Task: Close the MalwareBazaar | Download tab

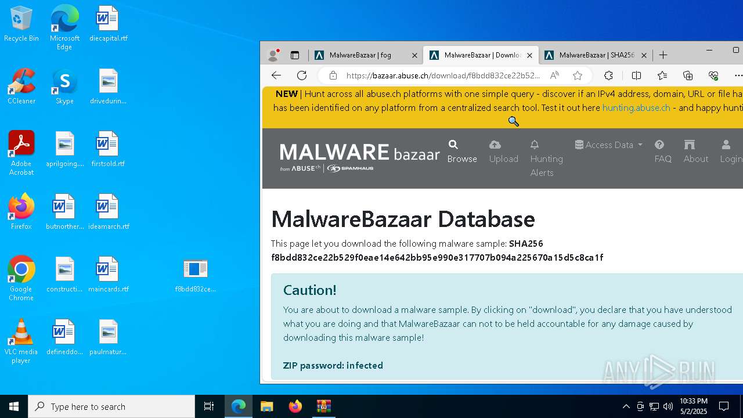Action: (x=529, y=56)
